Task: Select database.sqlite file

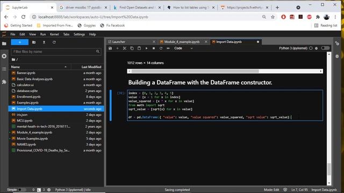Action: [56, 91]
